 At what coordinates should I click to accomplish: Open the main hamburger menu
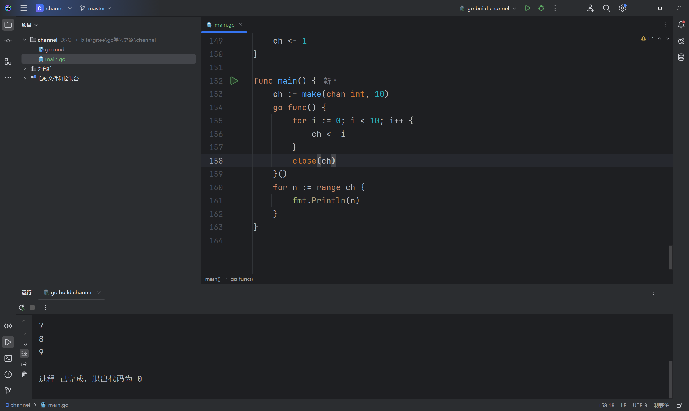pyautogui.click(x=24, y=8)
